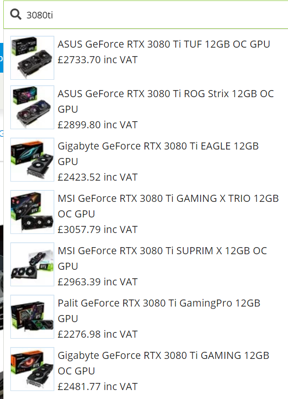Image resolution: width=288 pixels, height=399 pixels.
Task: Open the MSI GAMING X TRIO thumbnail
Action: 32,212
